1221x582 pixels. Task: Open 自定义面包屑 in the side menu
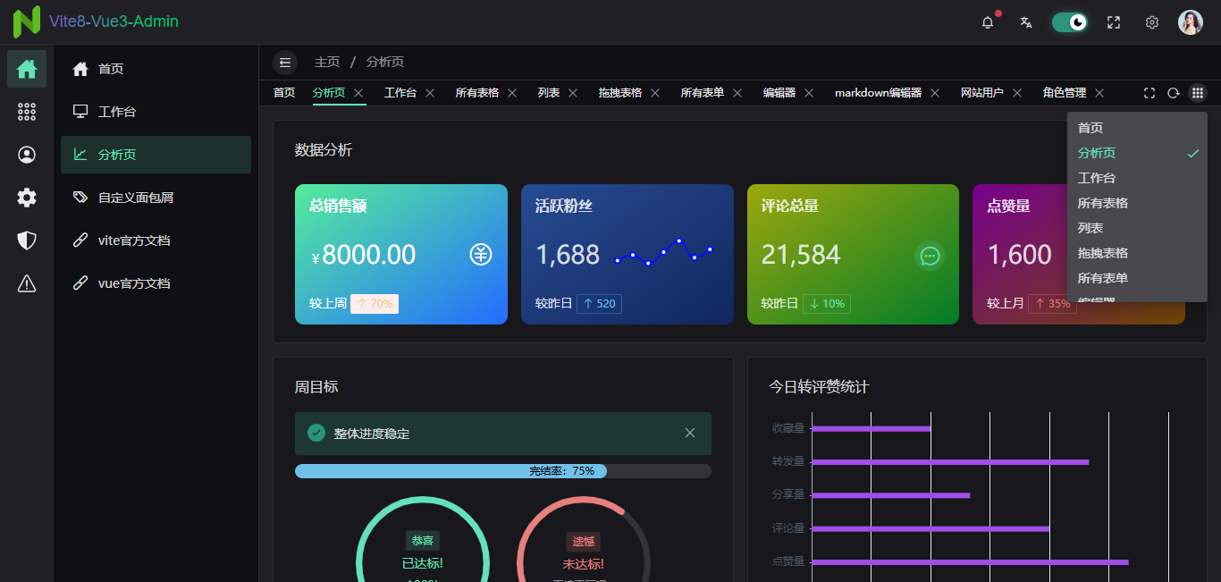tap(156, 198)
